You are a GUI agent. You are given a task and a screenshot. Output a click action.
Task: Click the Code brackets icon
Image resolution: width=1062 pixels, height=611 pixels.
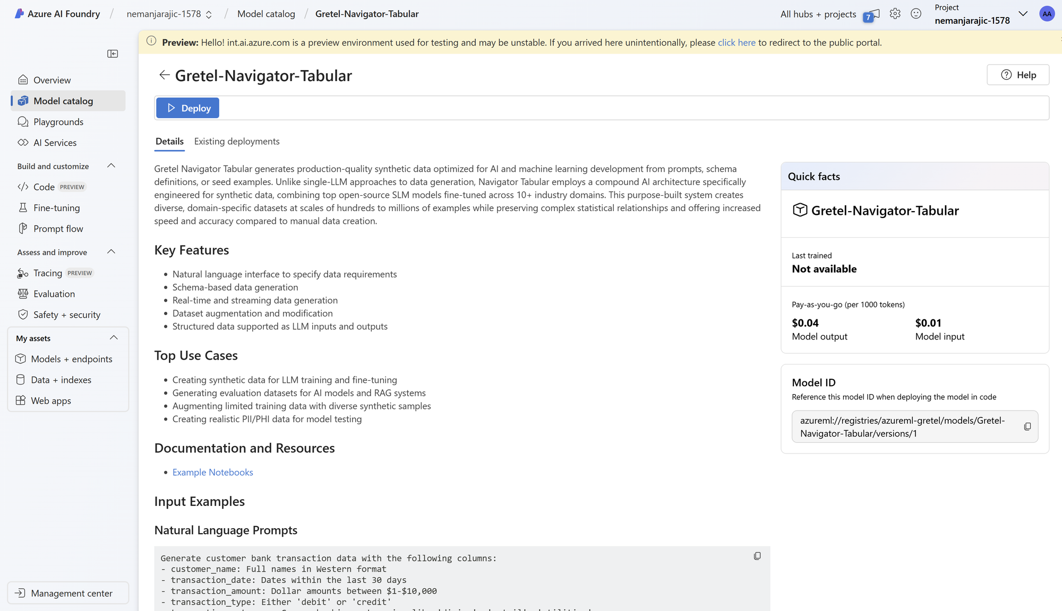click(x=23, y=187)
